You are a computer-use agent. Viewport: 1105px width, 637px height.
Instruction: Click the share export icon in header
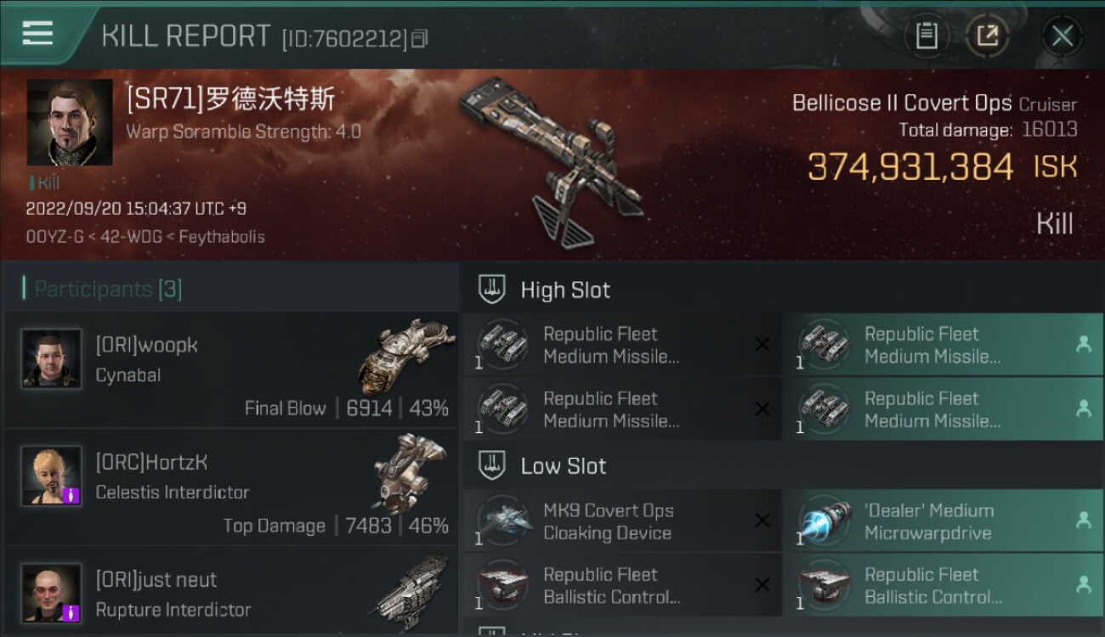coord(988,36)
